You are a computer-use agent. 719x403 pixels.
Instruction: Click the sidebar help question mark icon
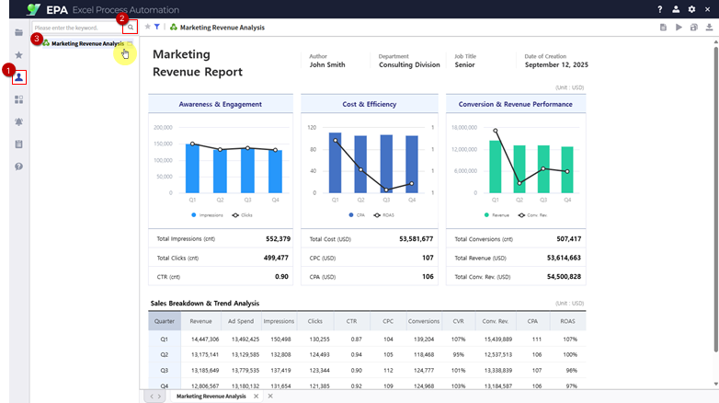click(x=18, y=167)
